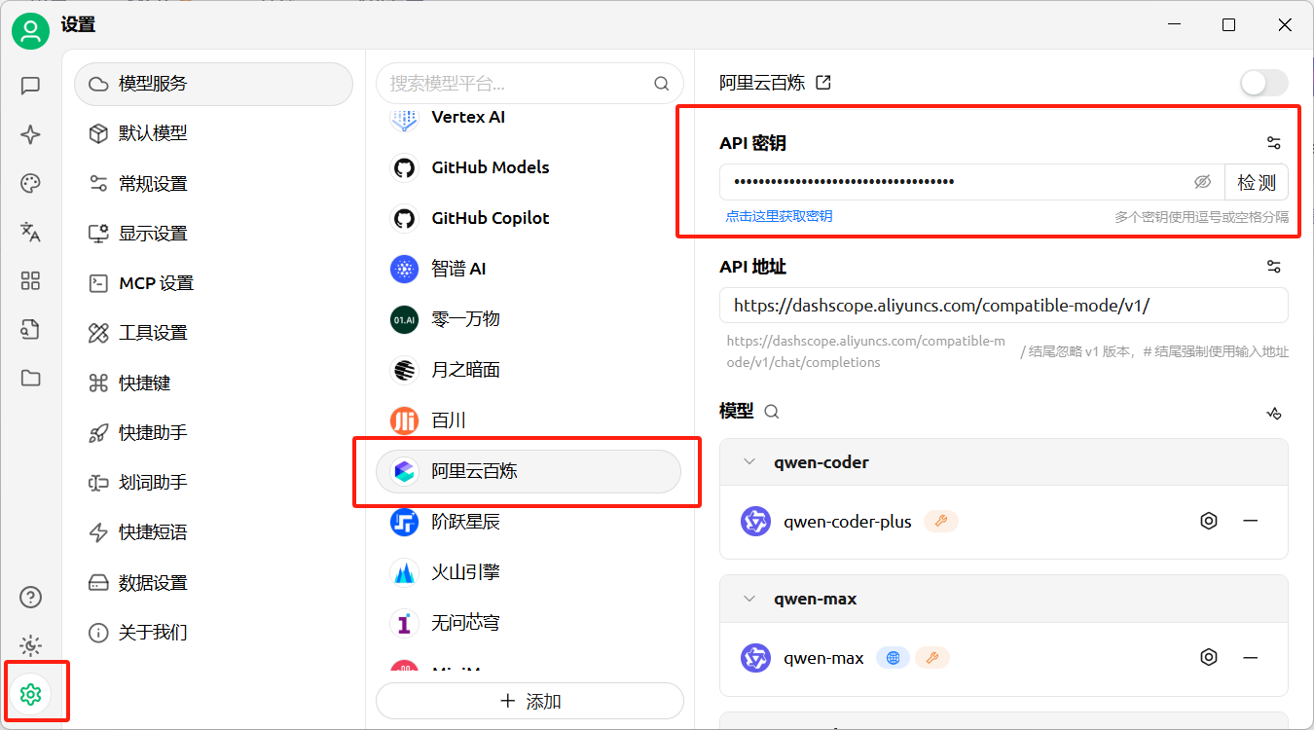Open the paint palette icon in sidebar
Image resolution: width=1314 pixels, height=730 pixels.
tap(30, 183)
